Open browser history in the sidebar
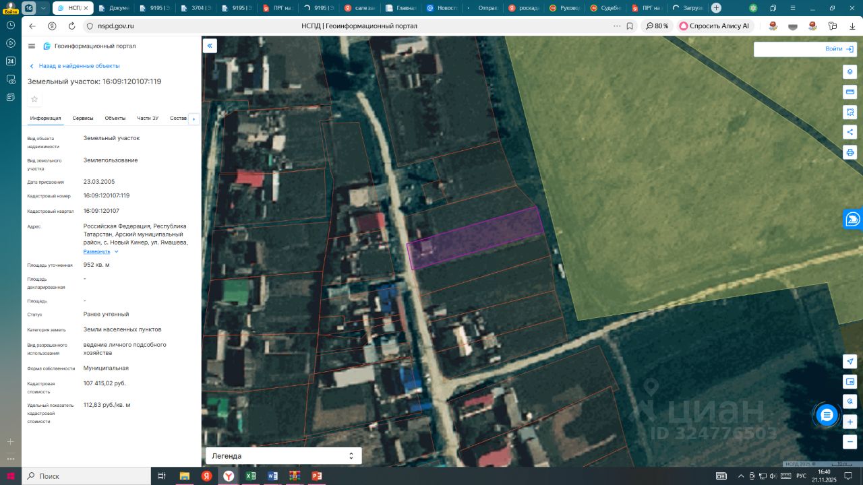Image resolution: width=863 pixels, height=485 pixels. [x=11, y=25]
